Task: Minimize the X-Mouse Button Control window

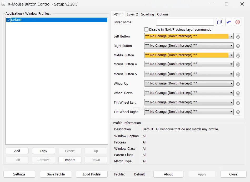Action: point(211,4)
